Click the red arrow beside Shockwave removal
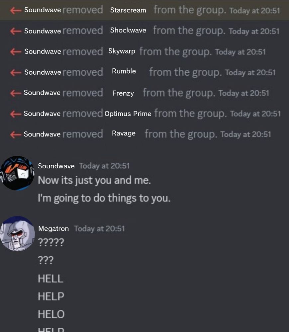 16,31
